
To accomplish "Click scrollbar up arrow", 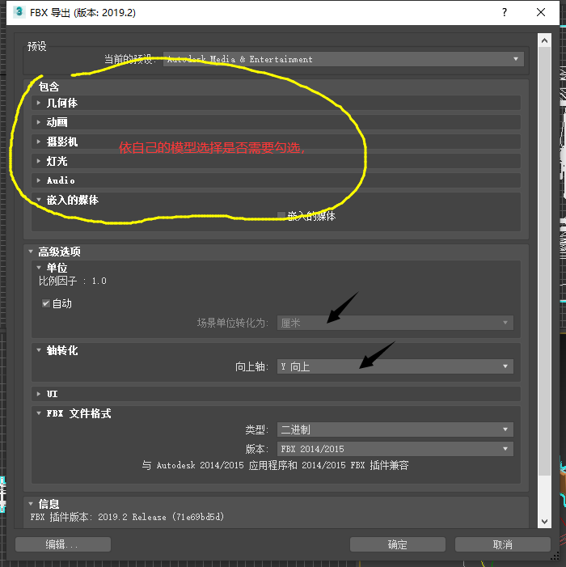I will [x=544, y=40].
